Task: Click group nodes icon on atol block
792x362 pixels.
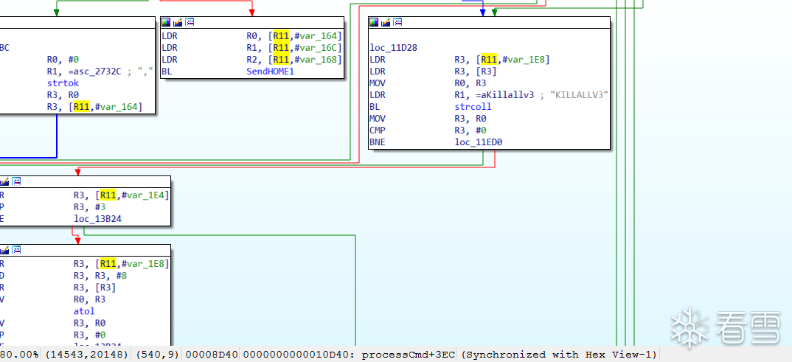Action: coord(16,250)
